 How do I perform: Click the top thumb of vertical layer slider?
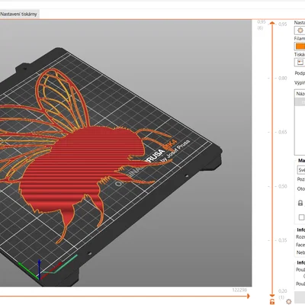(x=272, y=24)
